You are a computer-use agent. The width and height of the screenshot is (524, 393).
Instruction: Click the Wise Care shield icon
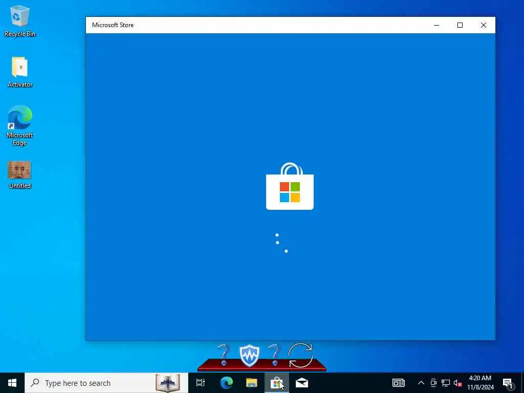pyautogui.click(x=249, y=355)
